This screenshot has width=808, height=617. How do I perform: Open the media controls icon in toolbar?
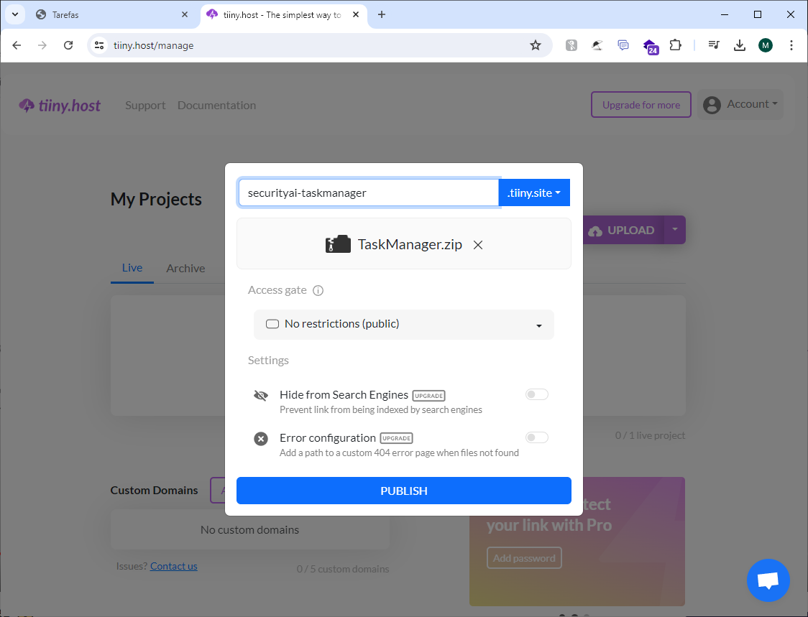pos(714,45)
